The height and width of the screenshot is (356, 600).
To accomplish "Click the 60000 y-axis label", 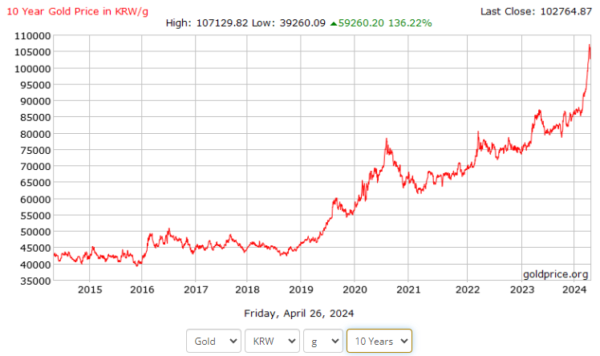I will pos(35,200).
